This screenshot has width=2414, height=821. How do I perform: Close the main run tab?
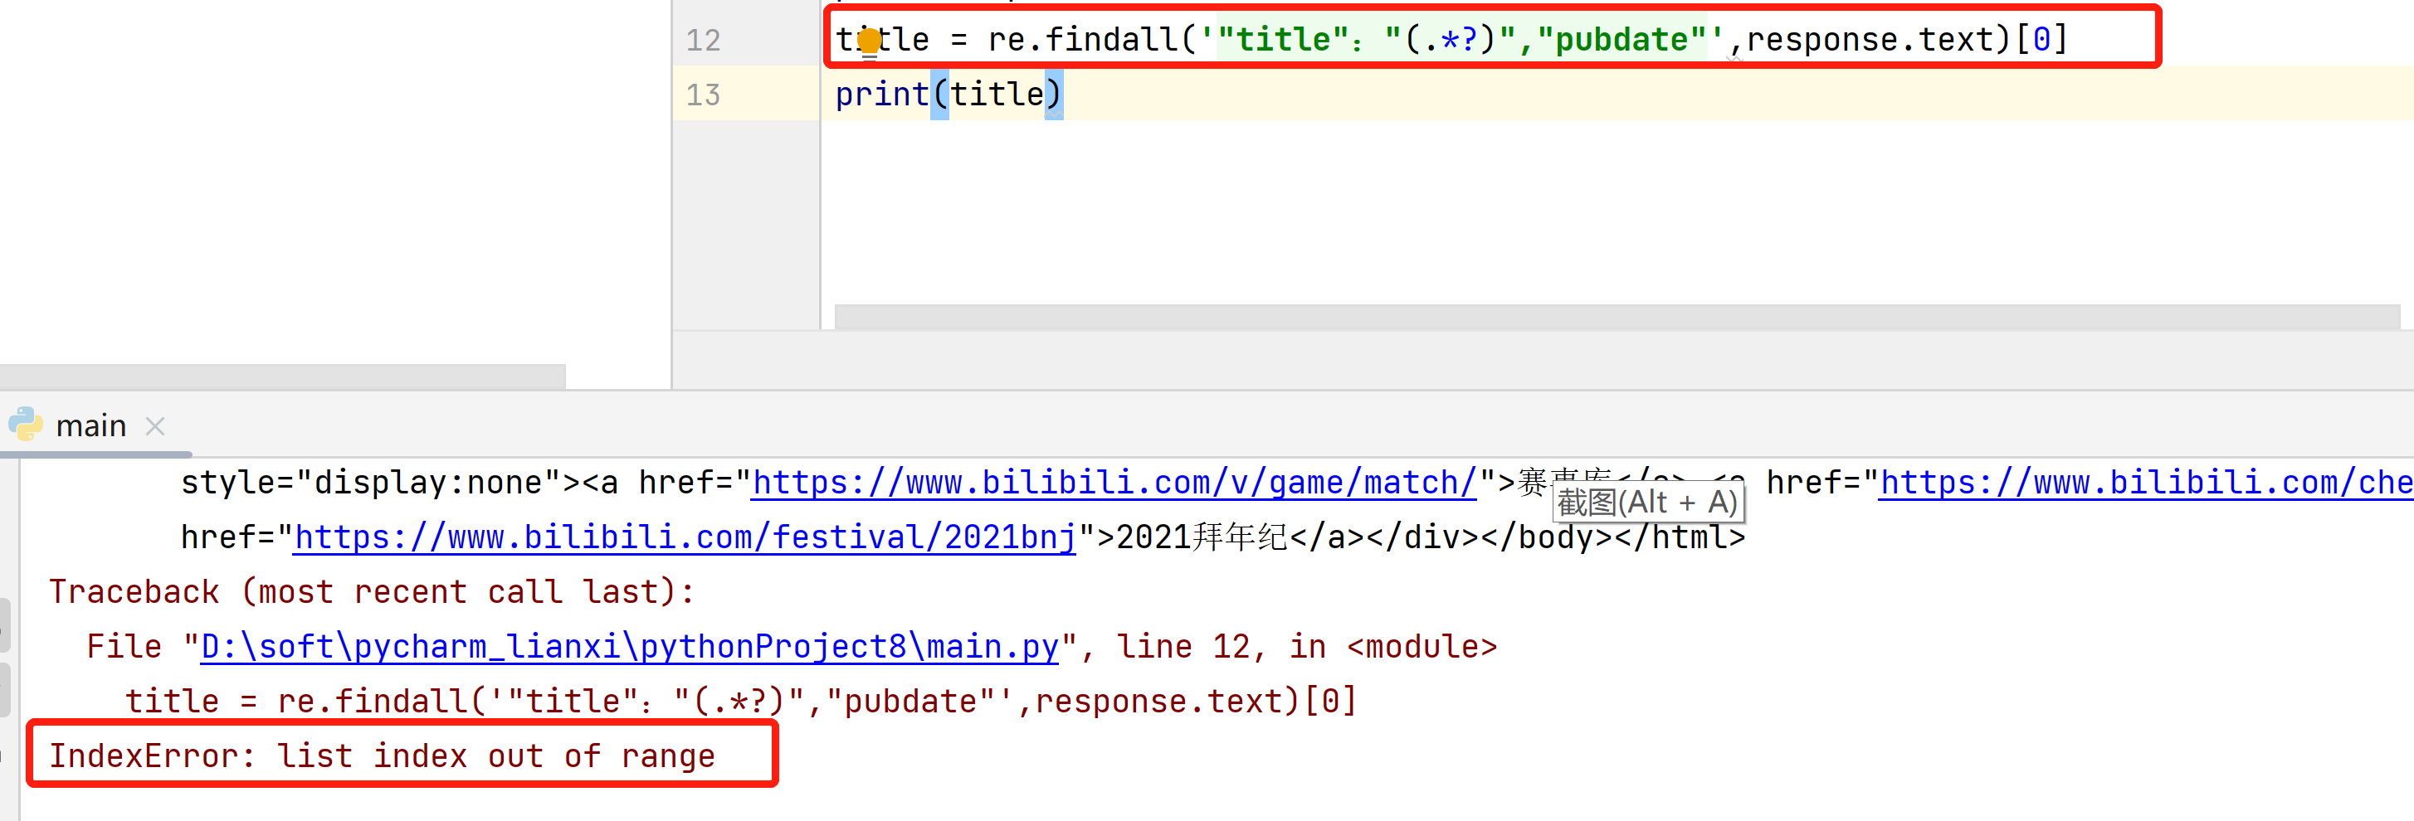pos(155,426)
